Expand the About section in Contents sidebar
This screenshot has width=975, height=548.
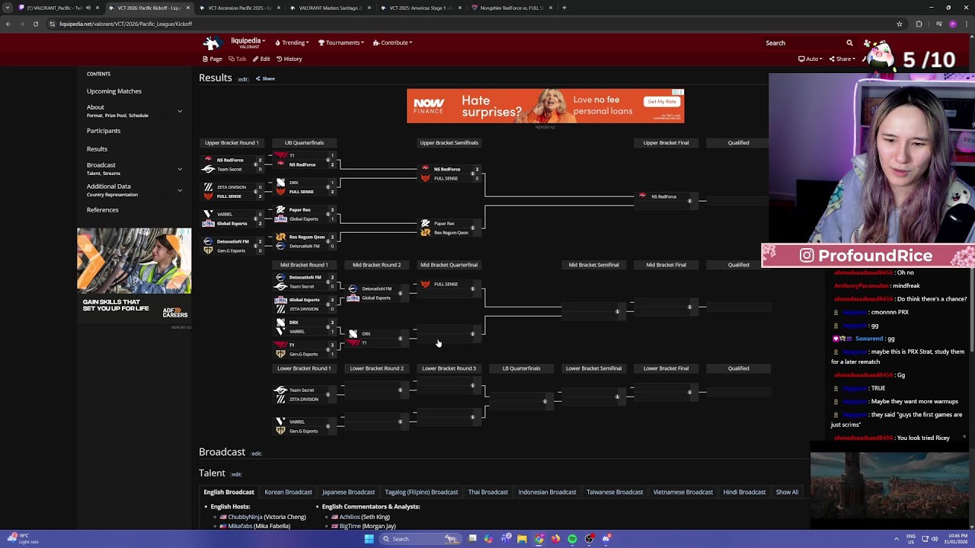[x=180, y=111]
